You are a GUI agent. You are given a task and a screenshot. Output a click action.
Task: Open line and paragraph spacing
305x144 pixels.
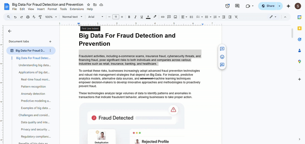click(191, 17)
